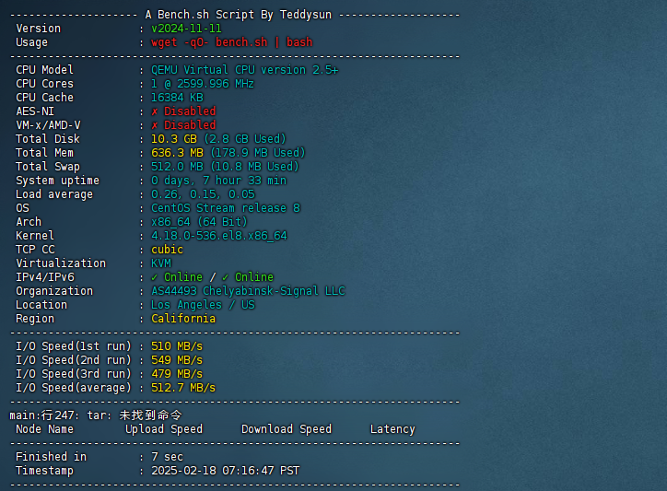Click the tar command-not-found error line

pyautogui.click(x=96, y=415)
